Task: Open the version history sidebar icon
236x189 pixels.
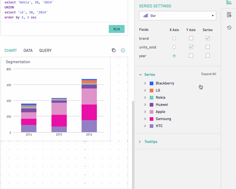Action: [x=229, y=28]
